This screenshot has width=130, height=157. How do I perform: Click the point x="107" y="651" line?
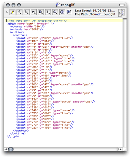tap(35, 41)
